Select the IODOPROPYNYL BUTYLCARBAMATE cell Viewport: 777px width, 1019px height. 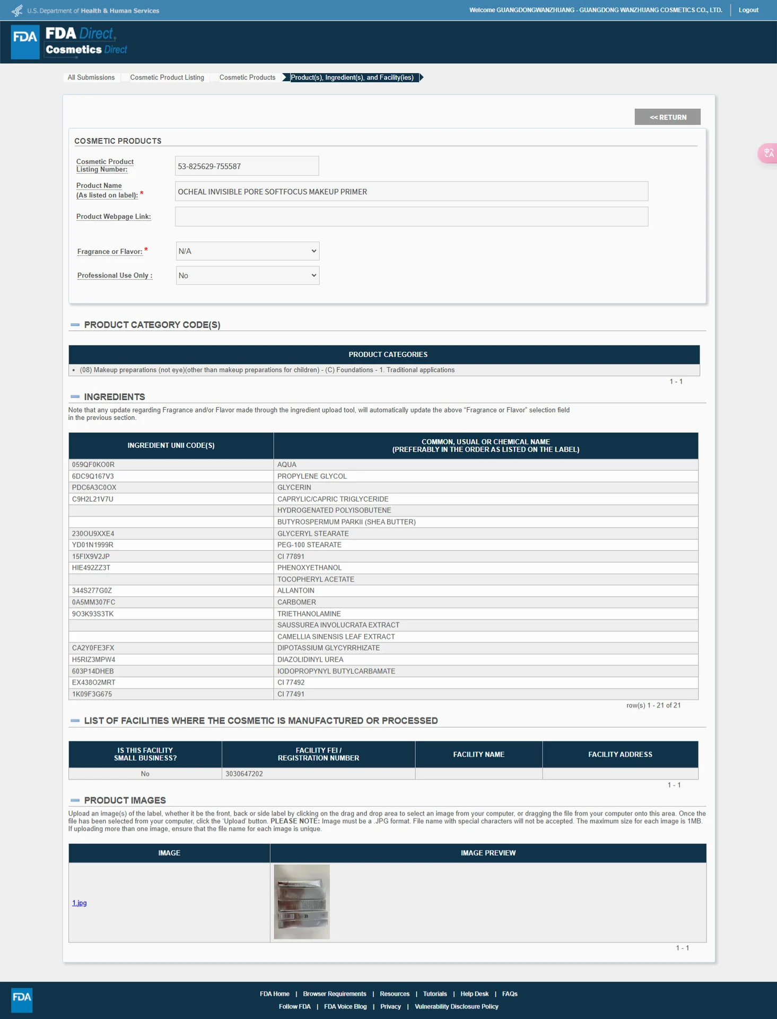tap(486, 671)
